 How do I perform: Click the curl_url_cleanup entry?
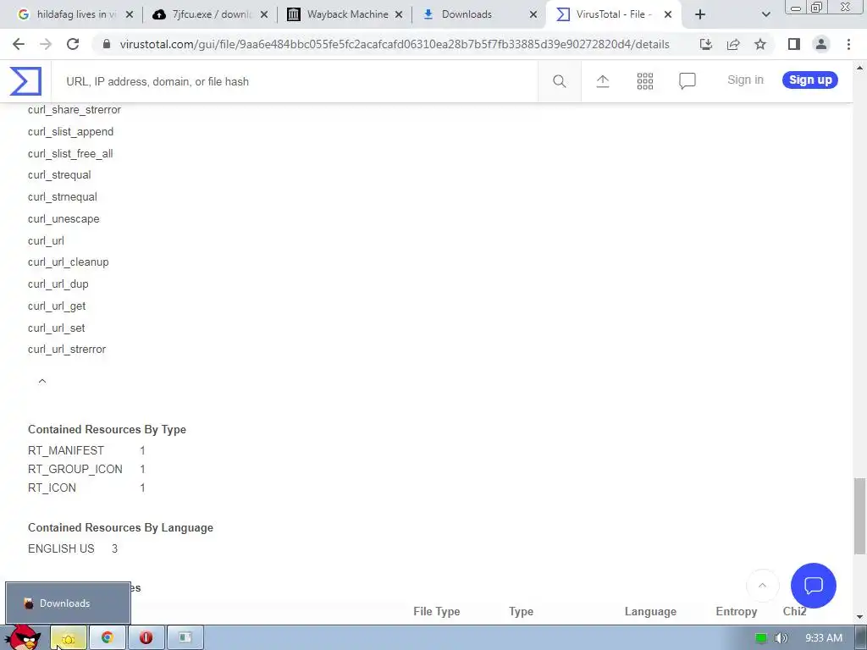[68, 262]
